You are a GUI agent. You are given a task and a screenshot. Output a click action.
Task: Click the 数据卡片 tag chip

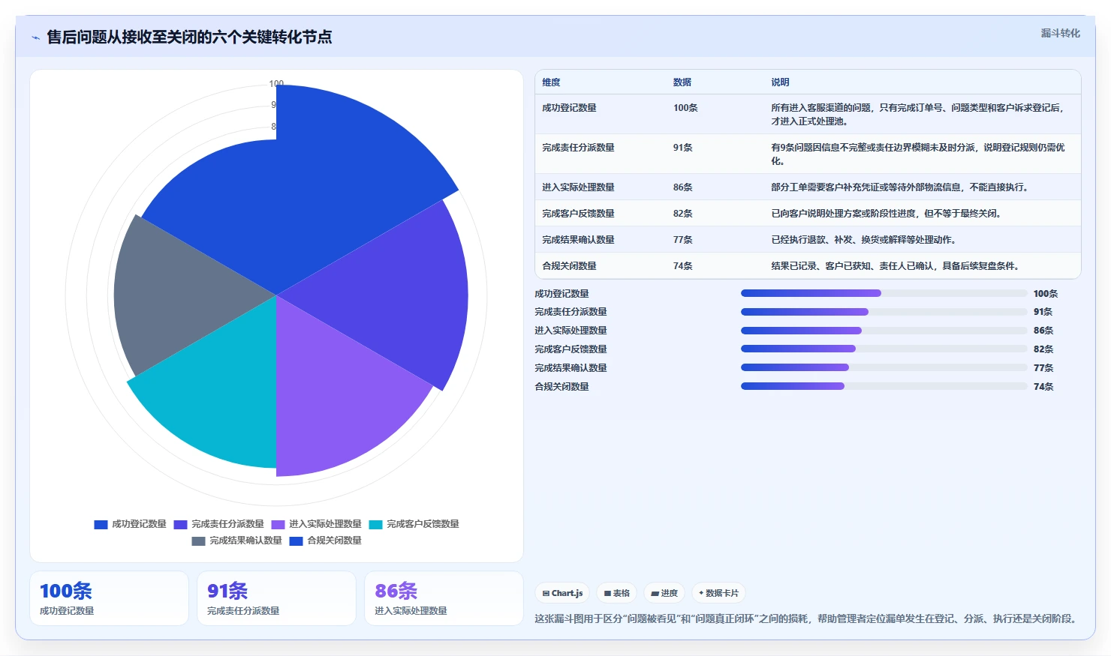719,593
